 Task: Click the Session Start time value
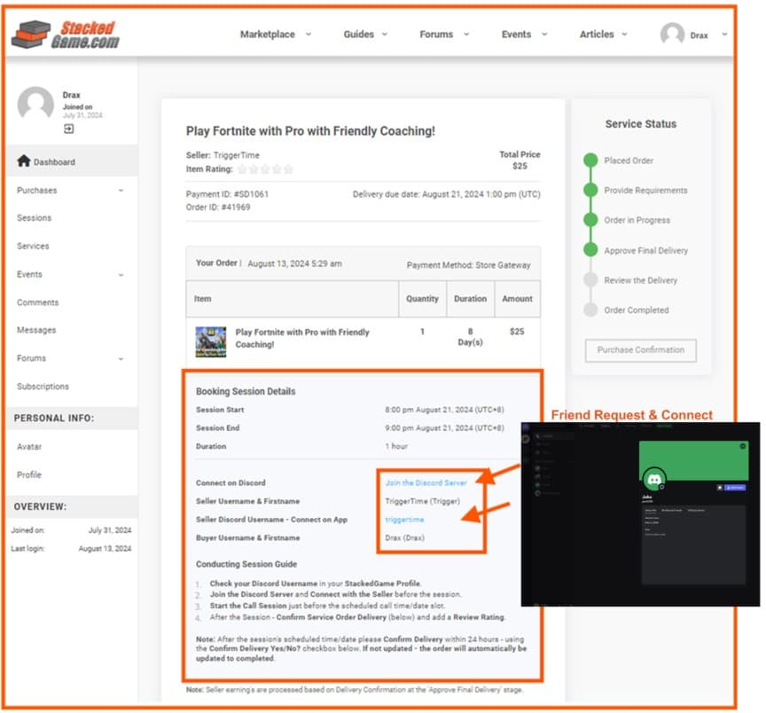tap(444, 410)
